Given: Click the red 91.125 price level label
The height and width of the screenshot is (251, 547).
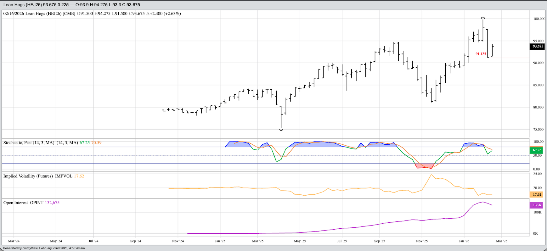Looking at the screenshot, I should (x=481, y=54).
